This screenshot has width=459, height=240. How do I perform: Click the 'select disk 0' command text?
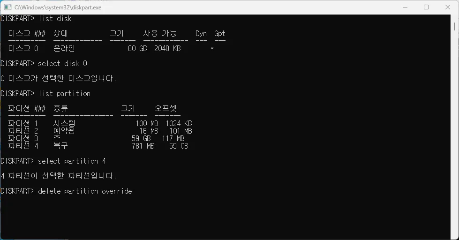pyautogui.click(x=63, y=63)
